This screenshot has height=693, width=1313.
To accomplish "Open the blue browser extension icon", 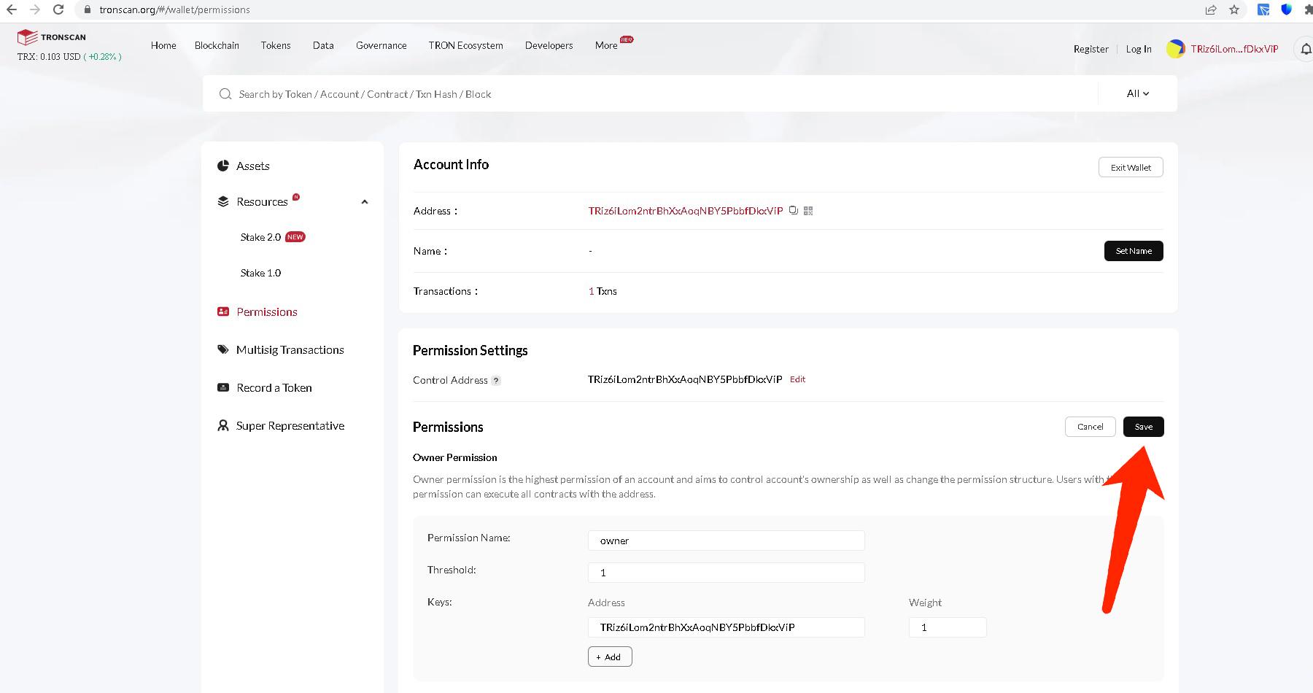I will 1263,9.
